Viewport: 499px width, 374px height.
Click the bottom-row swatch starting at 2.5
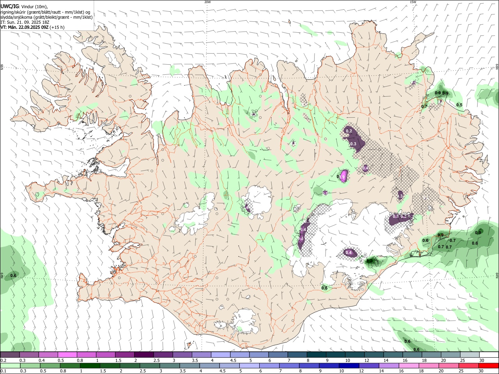point(149,365)
